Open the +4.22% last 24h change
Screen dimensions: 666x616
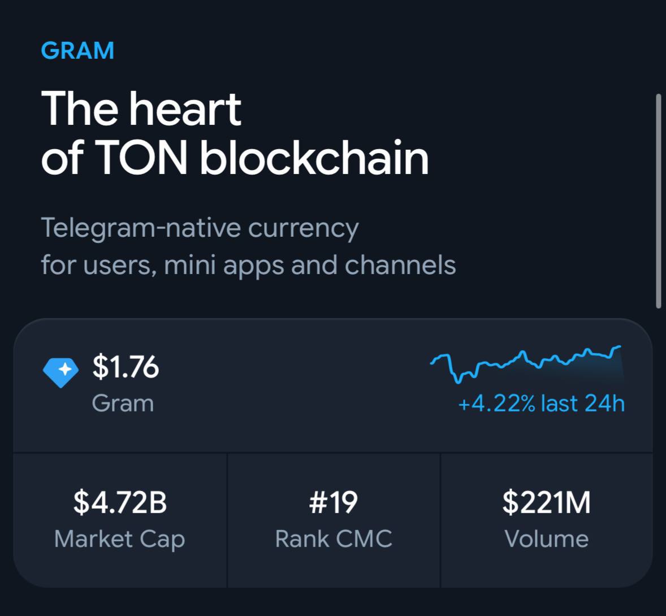542,404
